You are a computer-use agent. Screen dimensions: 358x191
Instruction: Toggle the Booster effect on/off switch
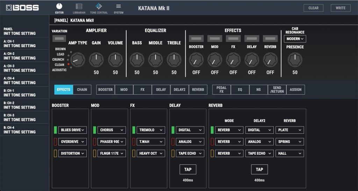tap(196, 38)
